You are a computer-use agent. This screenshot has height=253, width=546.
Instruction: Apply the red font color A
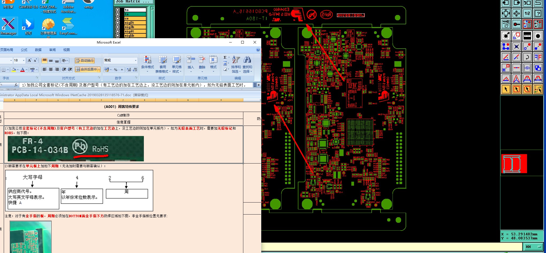click(x=22, y=69)
